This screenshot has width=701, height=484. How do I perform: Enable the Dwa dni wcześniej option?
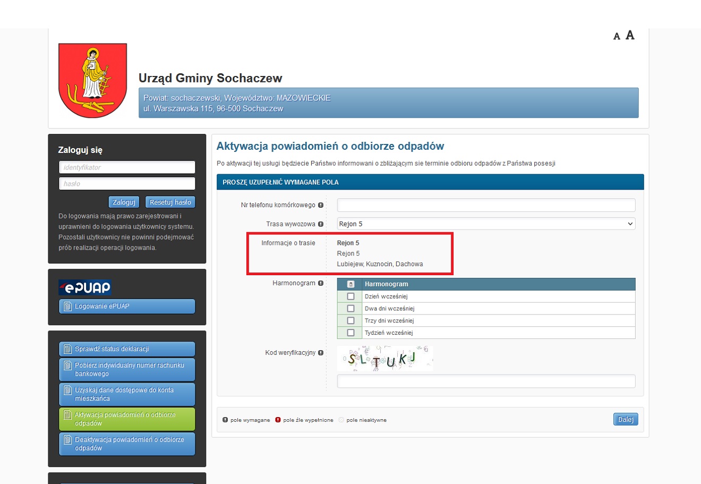pyautogui.click(x=350, y=309)
